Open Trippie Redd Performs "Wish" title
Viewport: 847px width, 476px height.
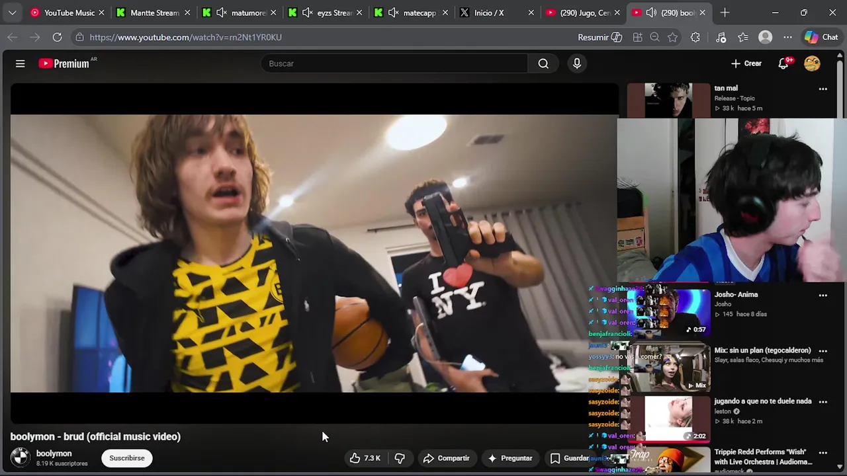pos(763,457)
